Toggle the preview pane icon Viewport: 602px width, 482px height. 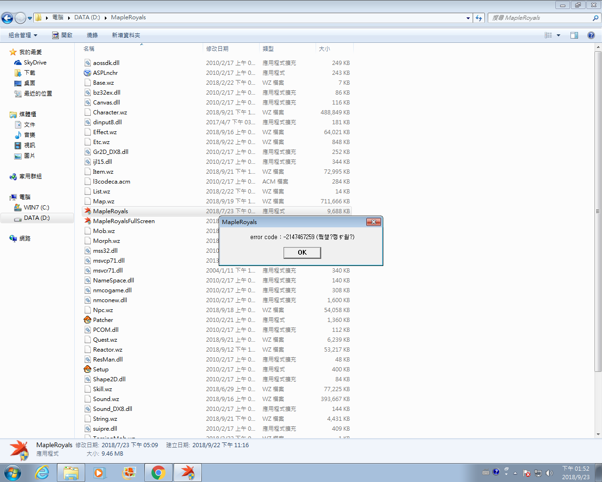(574, 35)
